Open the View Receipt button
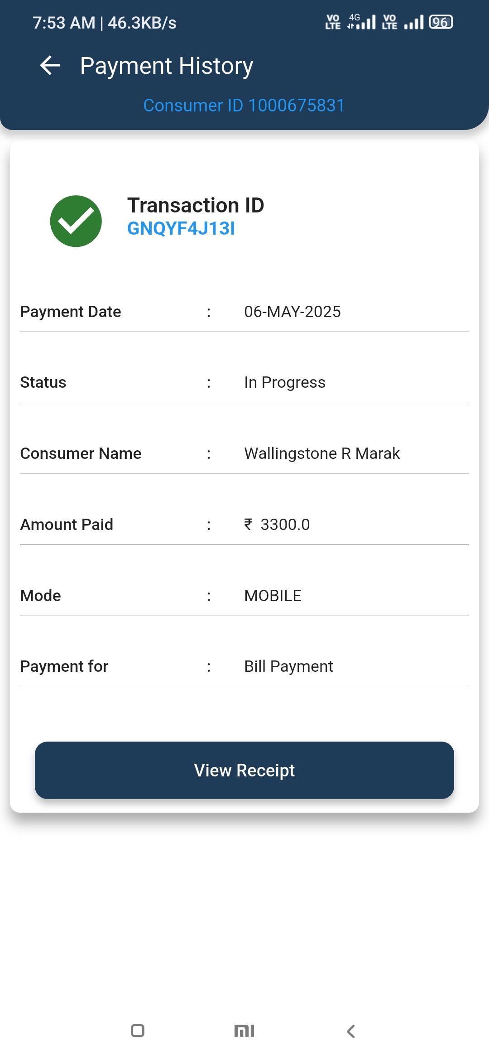 click(x=244, y=770)
